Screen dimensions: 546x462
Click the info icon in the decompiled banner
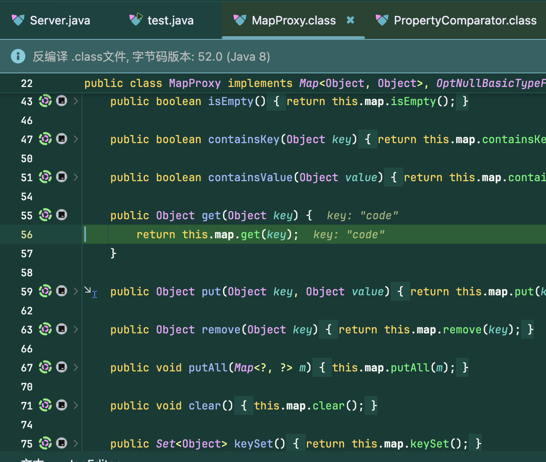click(x=18, y=56)
